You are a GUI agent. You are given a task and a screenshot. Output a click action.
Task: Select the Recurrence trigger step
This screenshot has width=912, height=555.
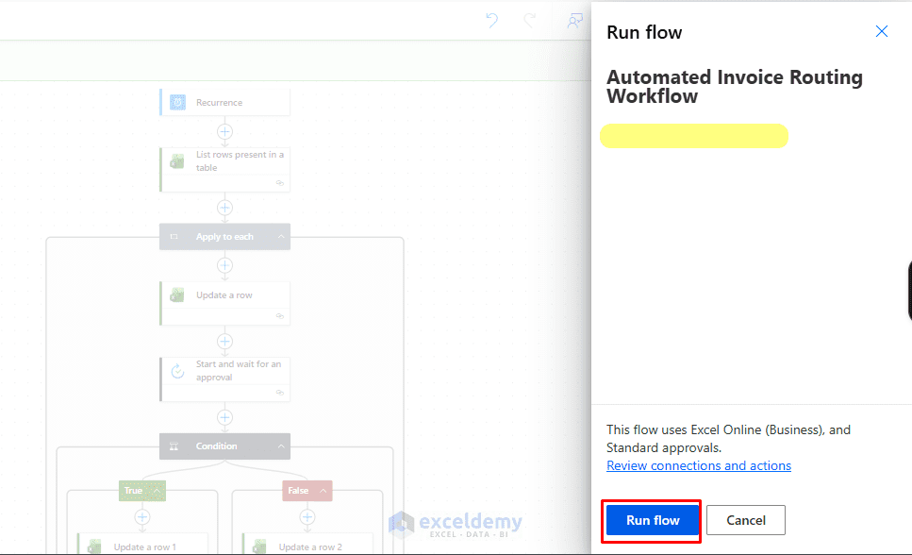tap(225, 103)
